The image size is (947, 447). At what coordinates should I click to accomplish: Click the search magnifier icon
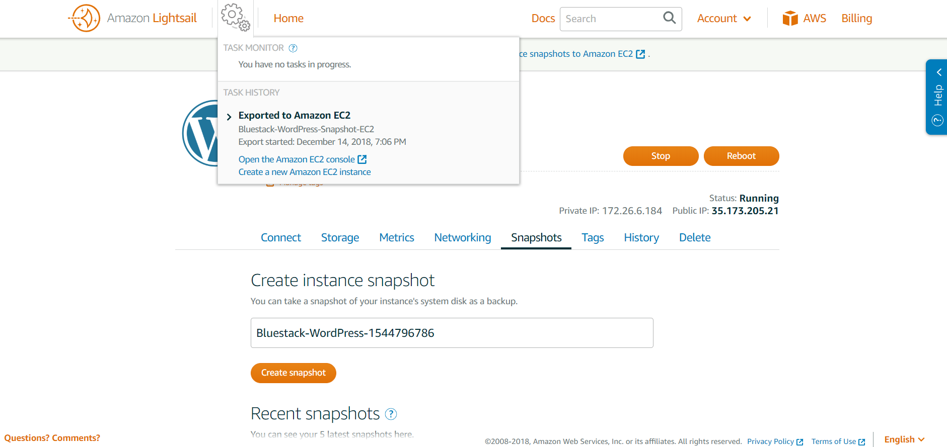click(x=669, y=18)
